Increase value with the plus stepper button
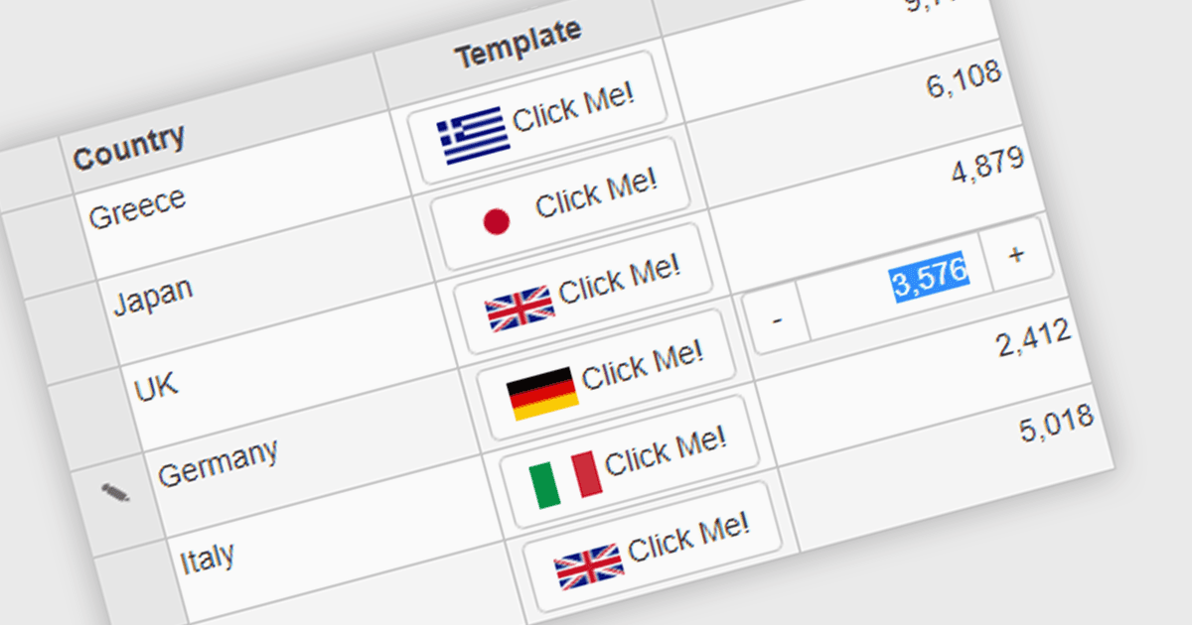 1016,254
